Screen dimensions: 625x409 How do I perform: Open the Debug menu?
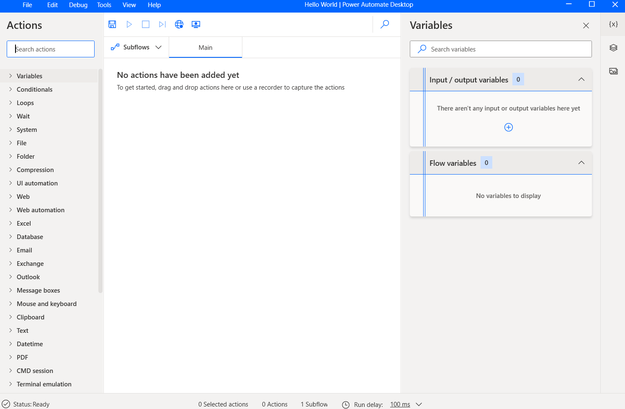coord(78,5)
